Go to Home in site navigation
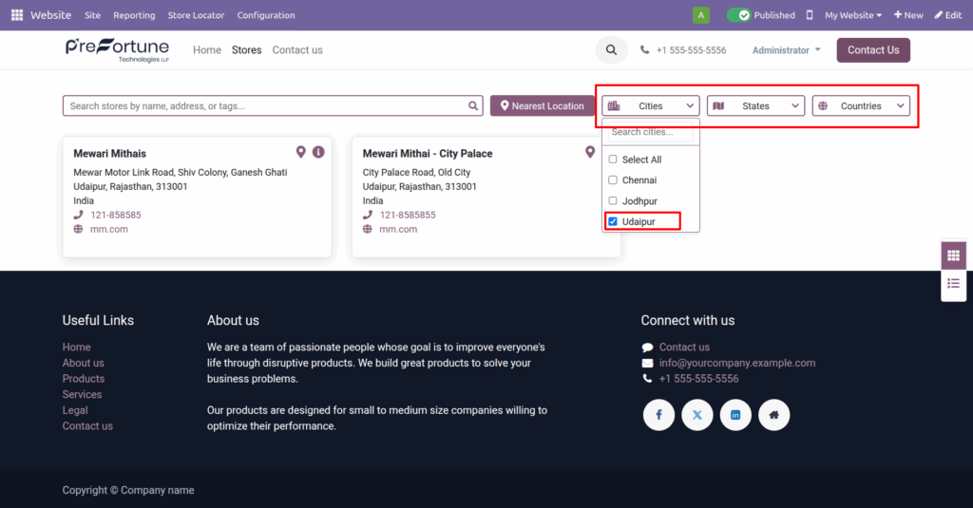Viewport: 973px width, 508px height. coord(206,50)
